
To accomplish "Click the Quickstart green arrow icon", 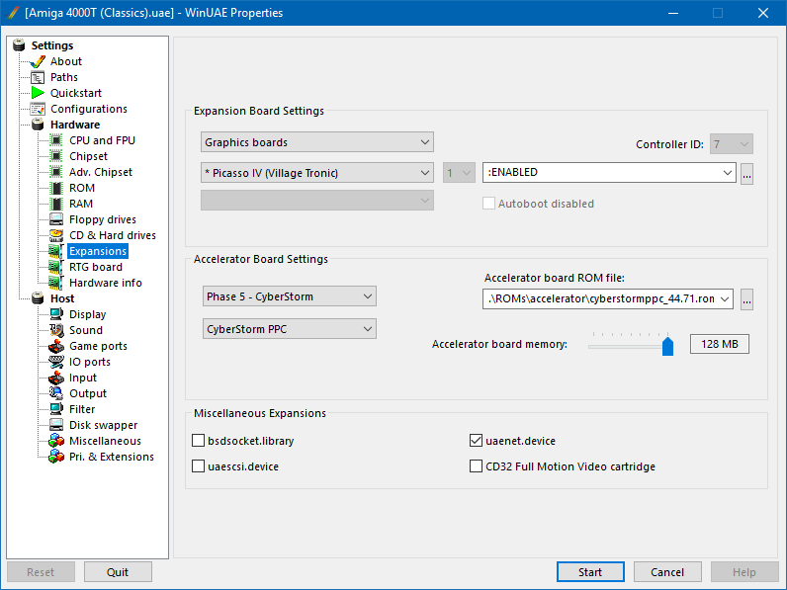I will tap(38, 93).
